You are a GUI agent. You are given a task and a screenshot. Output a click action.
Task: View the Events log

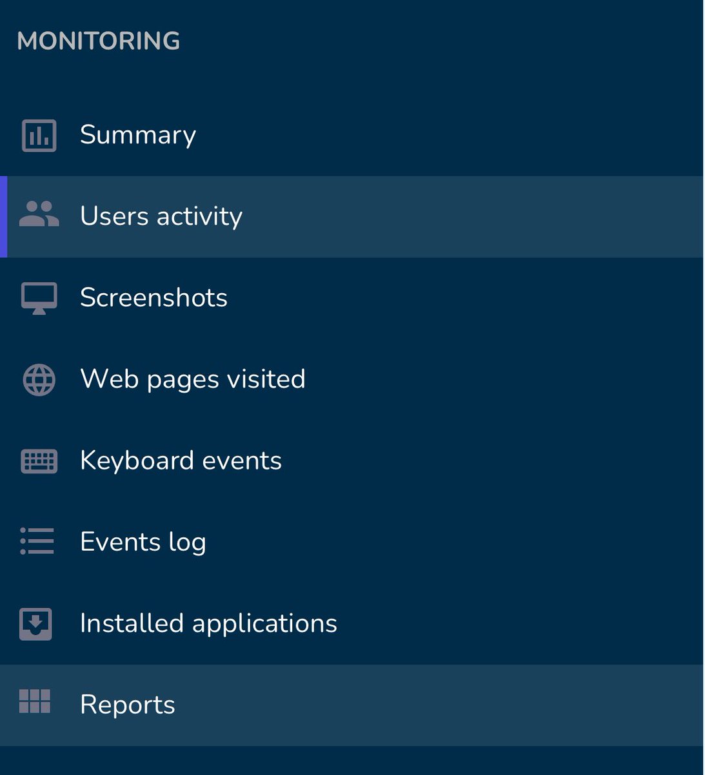pyautogui.click(x=352, y=542)
